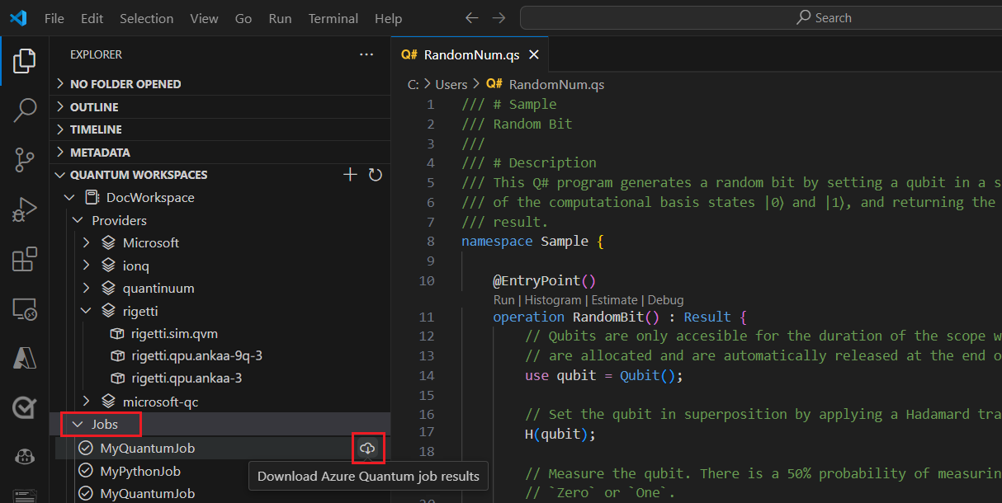Click the quantinuum provider stack icon
Screen dimensions: 1002x503
(x=108, y=289)
